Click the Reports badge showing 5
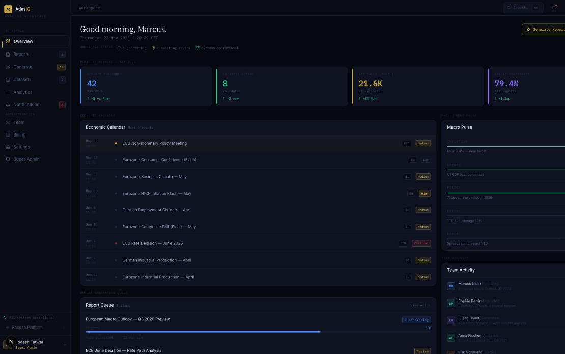This screenshot has width=565, height=354. [62, 55]
